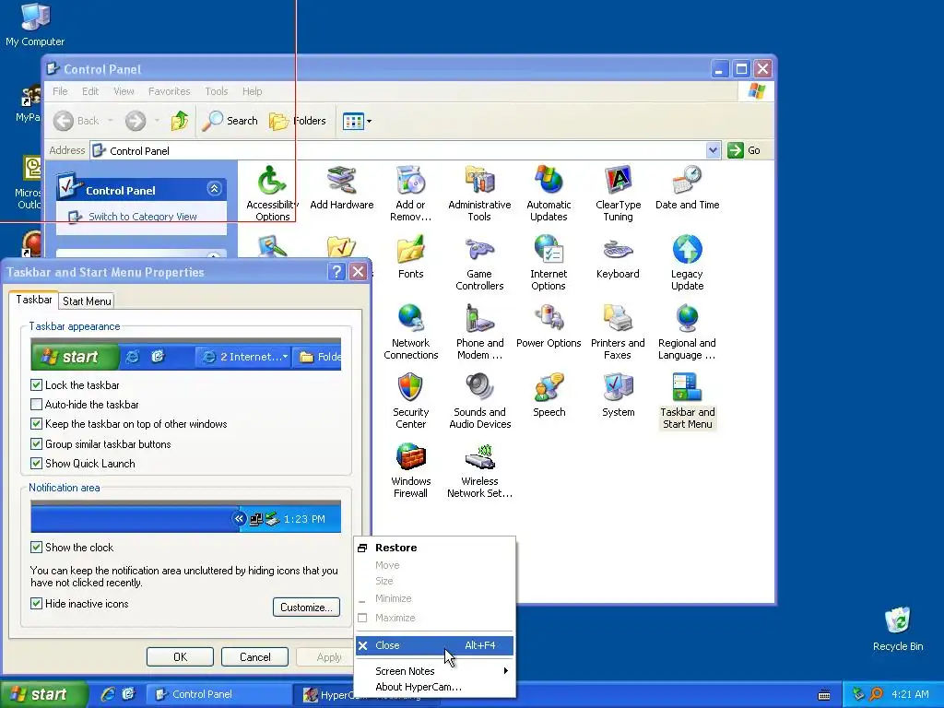Viewport: 944px width, 708px height.
Task: Open Game Controllers icon
Action: [x=479, y=263]
